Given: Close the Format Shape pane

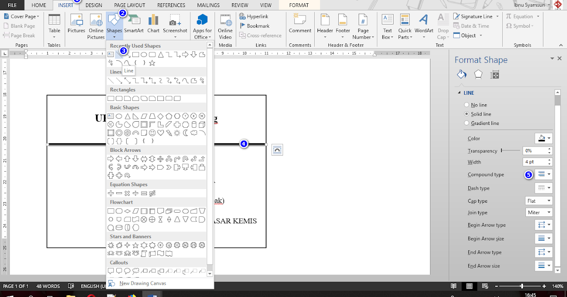Looking at the screenshot, I should tap(560, 58).
